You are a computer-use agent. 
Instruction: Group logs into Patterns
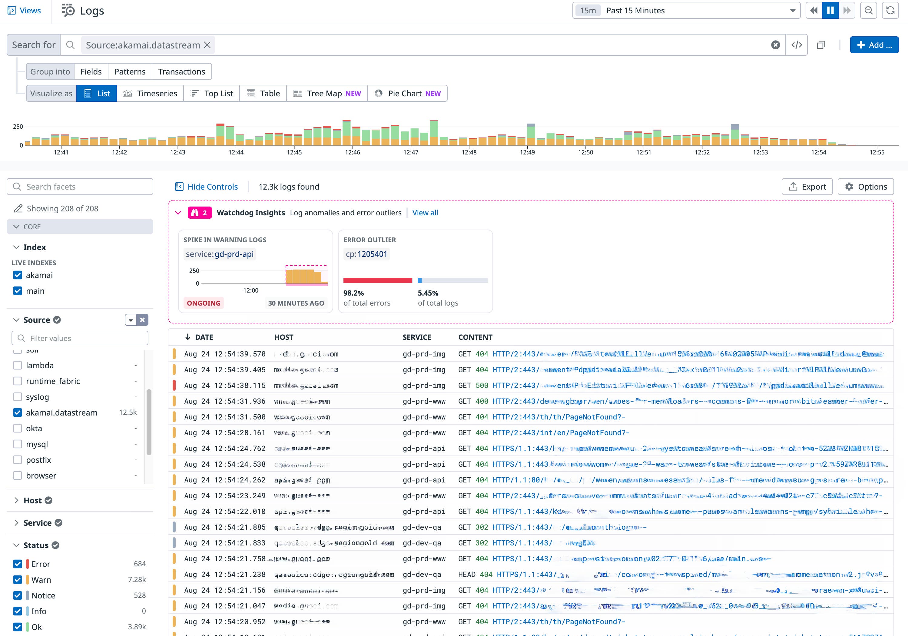pyautogui.click(x=130, y=71)
